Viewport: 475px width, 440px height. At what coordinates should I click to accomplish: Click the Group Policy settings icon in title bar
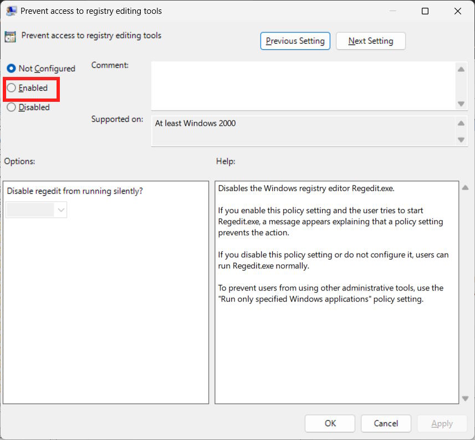11,11
